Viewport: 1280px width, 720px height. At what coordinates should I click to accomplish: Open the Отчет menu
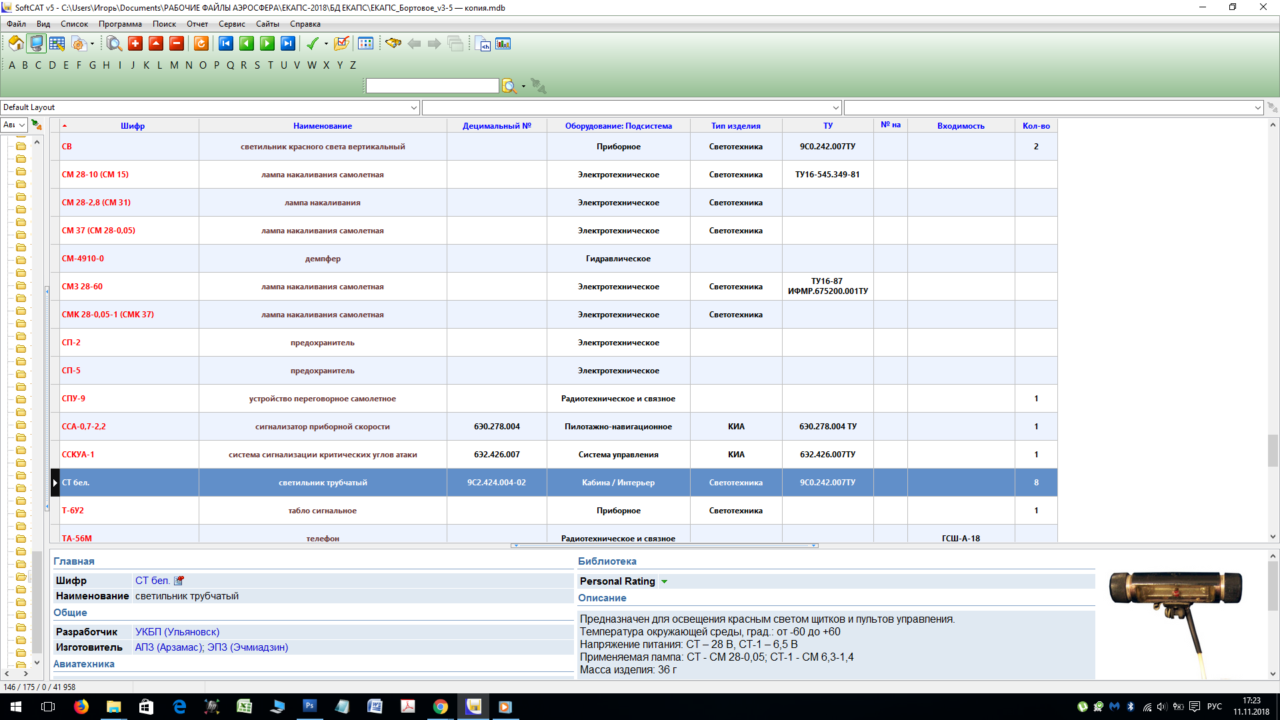pos(197,24)
